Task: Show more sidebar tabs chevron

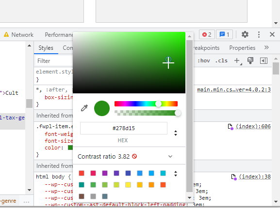Action: tap(266, 47)
